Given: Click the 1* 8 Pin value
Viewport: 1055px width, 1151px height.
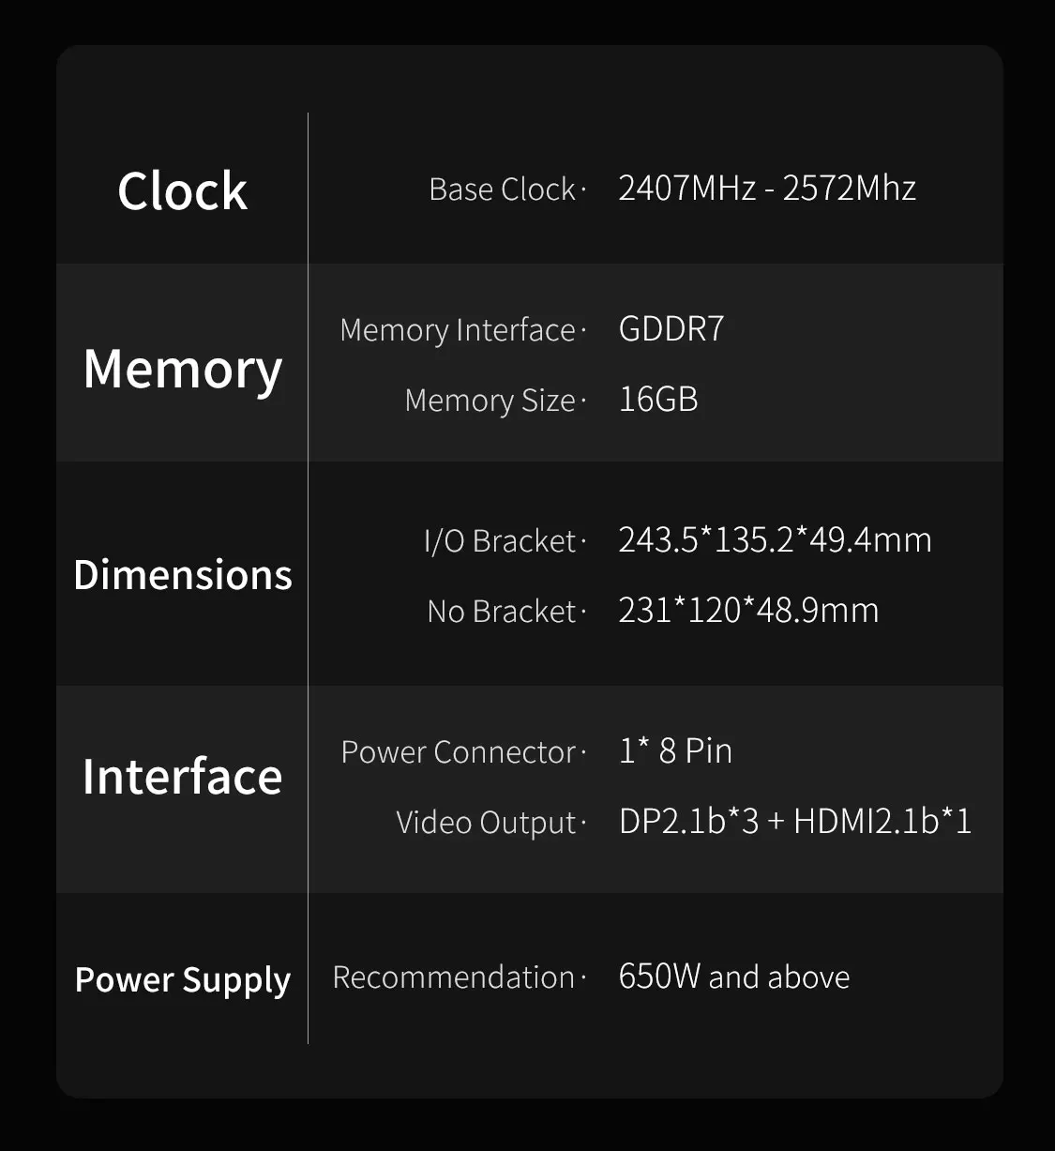Looking at the screenshot, I should point(675,751).
